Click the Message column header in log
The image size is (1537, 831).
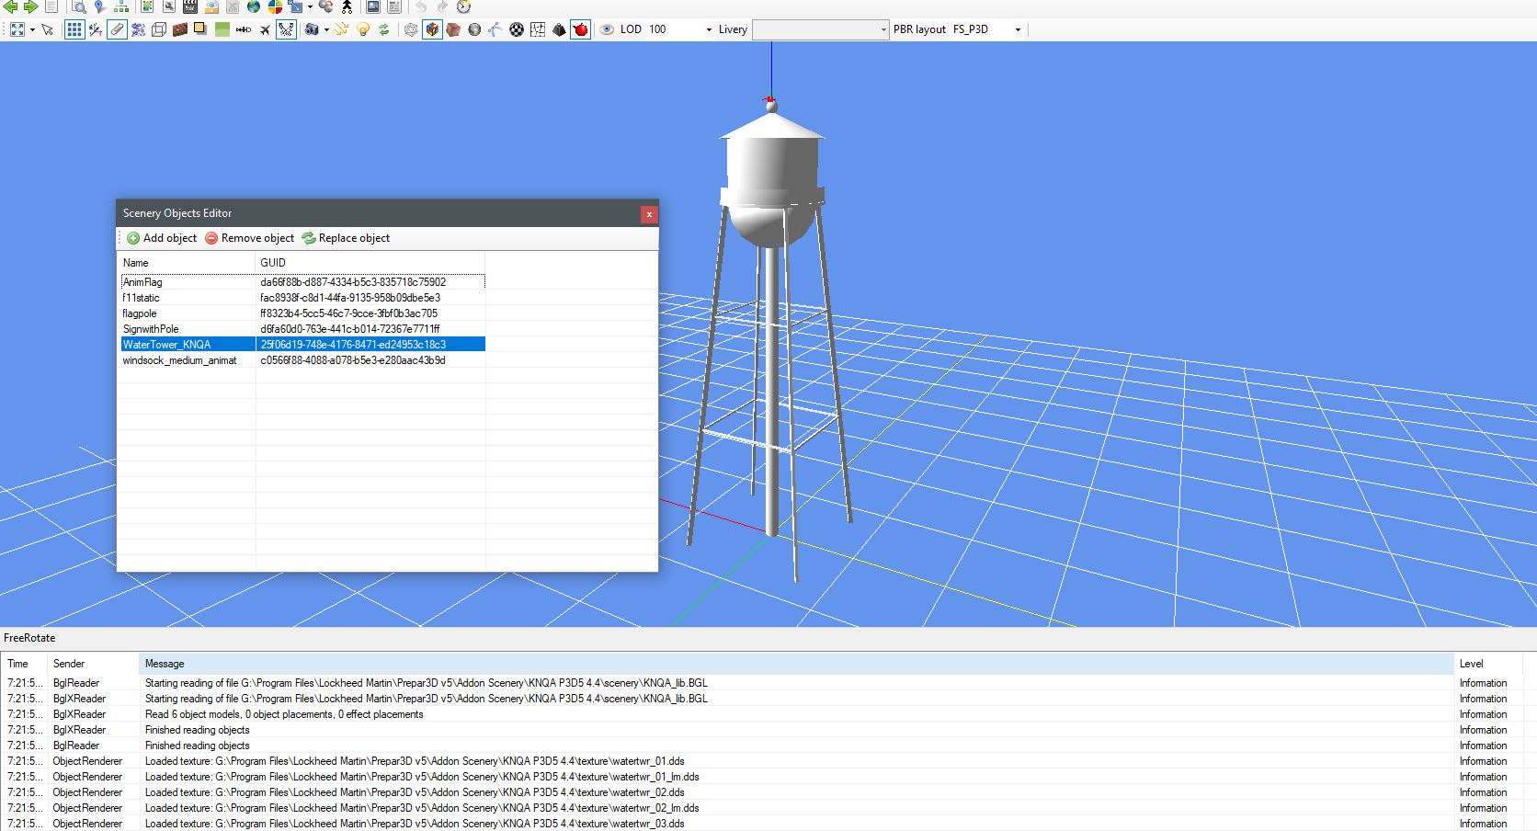[796, 664]
